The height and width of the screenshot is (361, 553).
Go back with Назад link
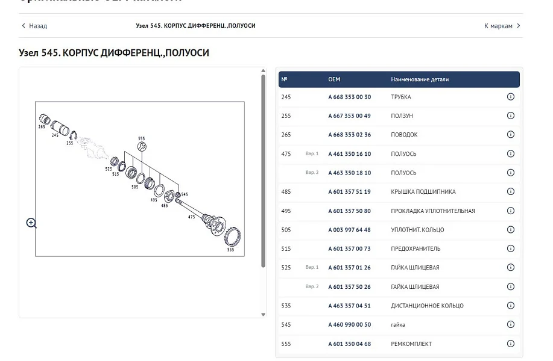click(34, 26)
